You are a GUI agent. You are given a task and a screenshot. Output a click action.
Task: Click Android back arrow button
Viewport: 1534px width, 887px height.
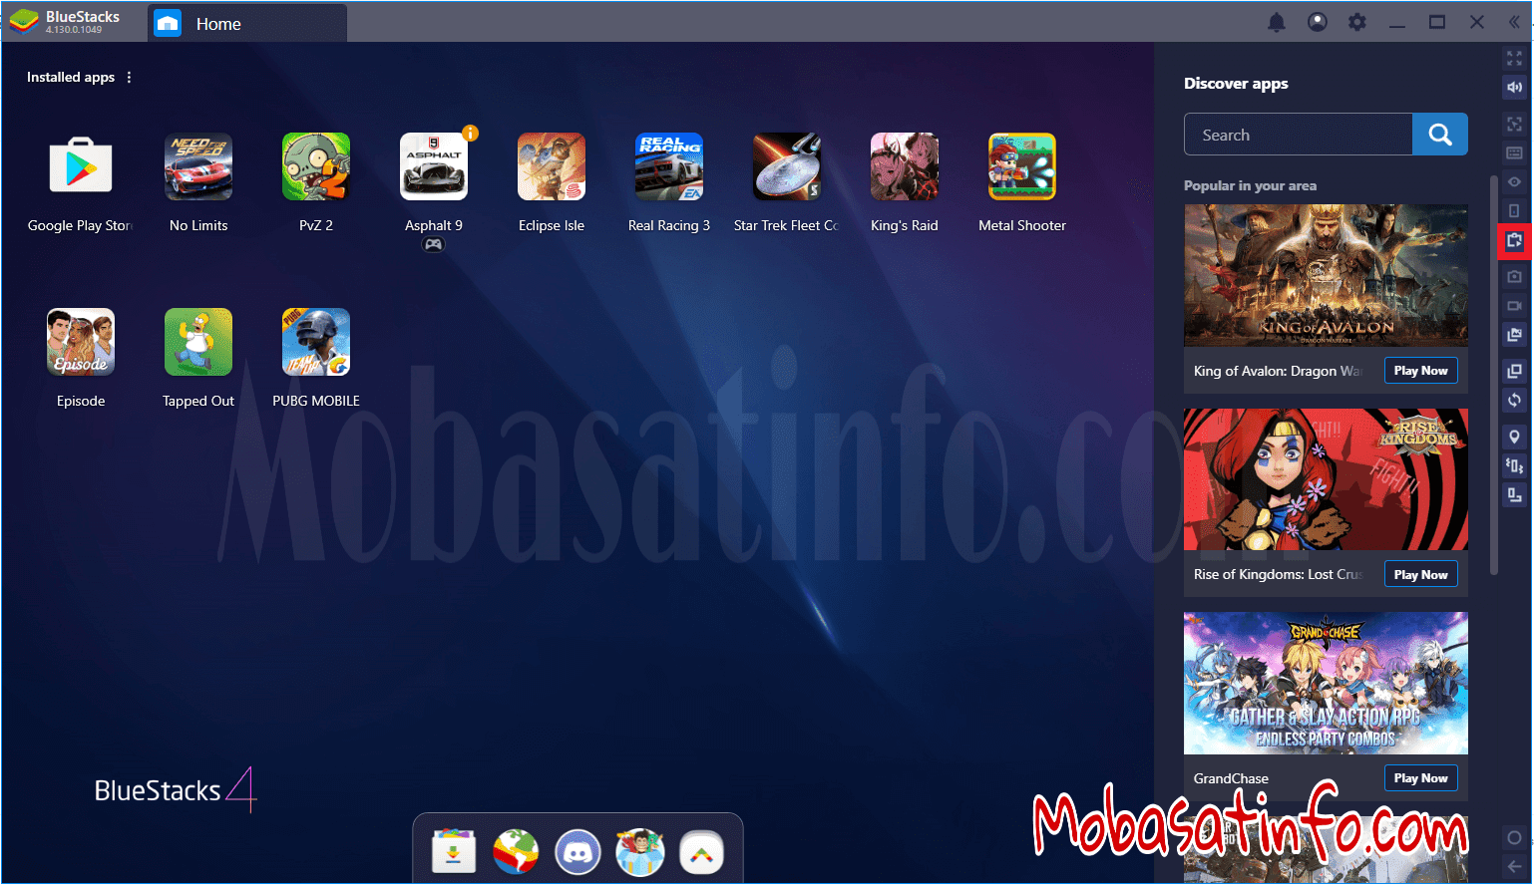[1514, 867]
